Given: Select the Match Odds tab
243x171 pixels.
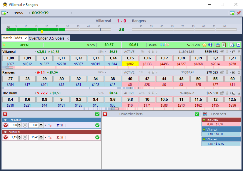Looking at the screenshot, I should click(12, 38).
